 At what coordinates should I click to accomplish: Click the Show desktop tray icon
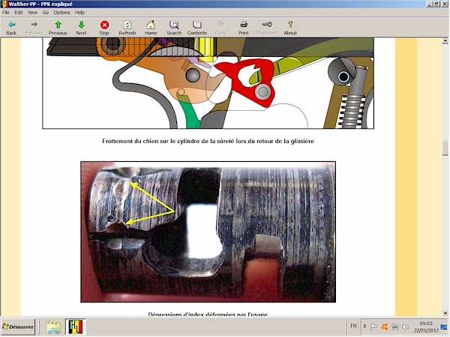[x=444, y=327]
